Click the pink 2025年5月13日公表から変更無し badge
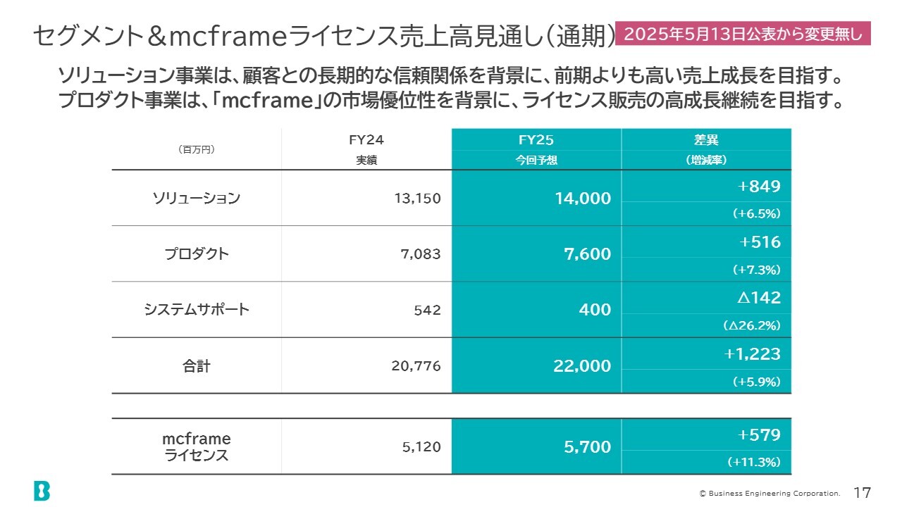Image resolution: width=902 pixels, height=507 pixels. (x=743, y=34)
